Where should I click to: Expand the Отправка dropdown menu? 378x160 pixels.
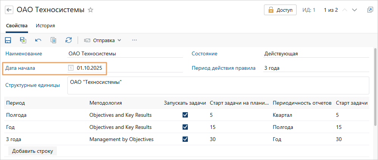coord(102,40)
